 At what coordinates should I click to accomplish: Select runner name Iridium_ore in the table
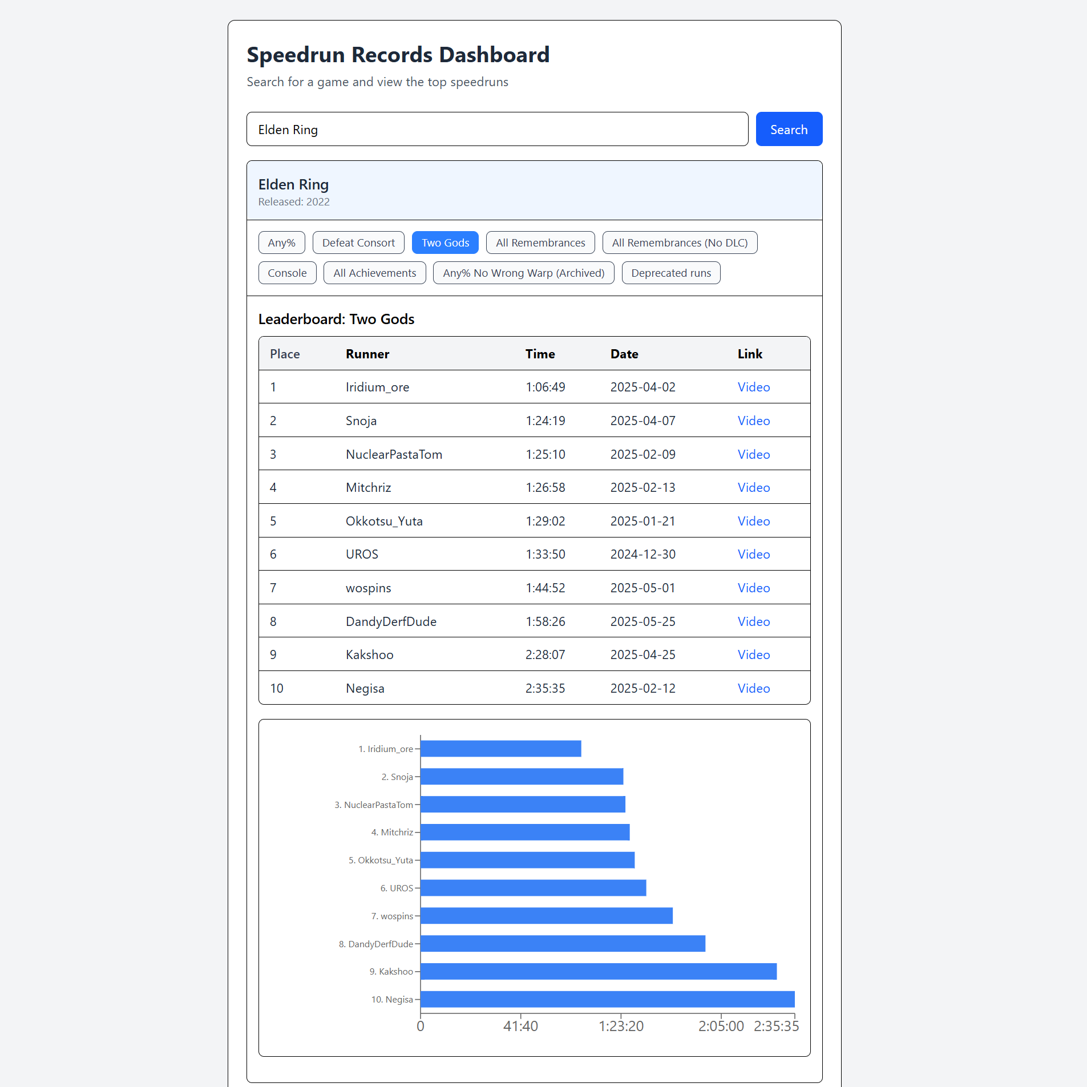tap(377, 387)
